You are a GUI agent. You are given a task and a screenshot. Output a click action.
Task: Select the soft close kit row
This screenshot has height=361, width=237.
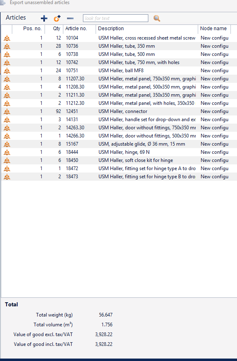click(x=119, y=160)
